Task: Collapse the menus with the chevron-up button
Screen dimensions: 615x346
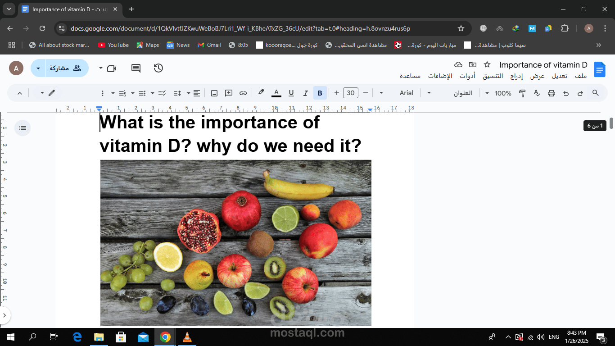Action: click(x=20, y=93)
